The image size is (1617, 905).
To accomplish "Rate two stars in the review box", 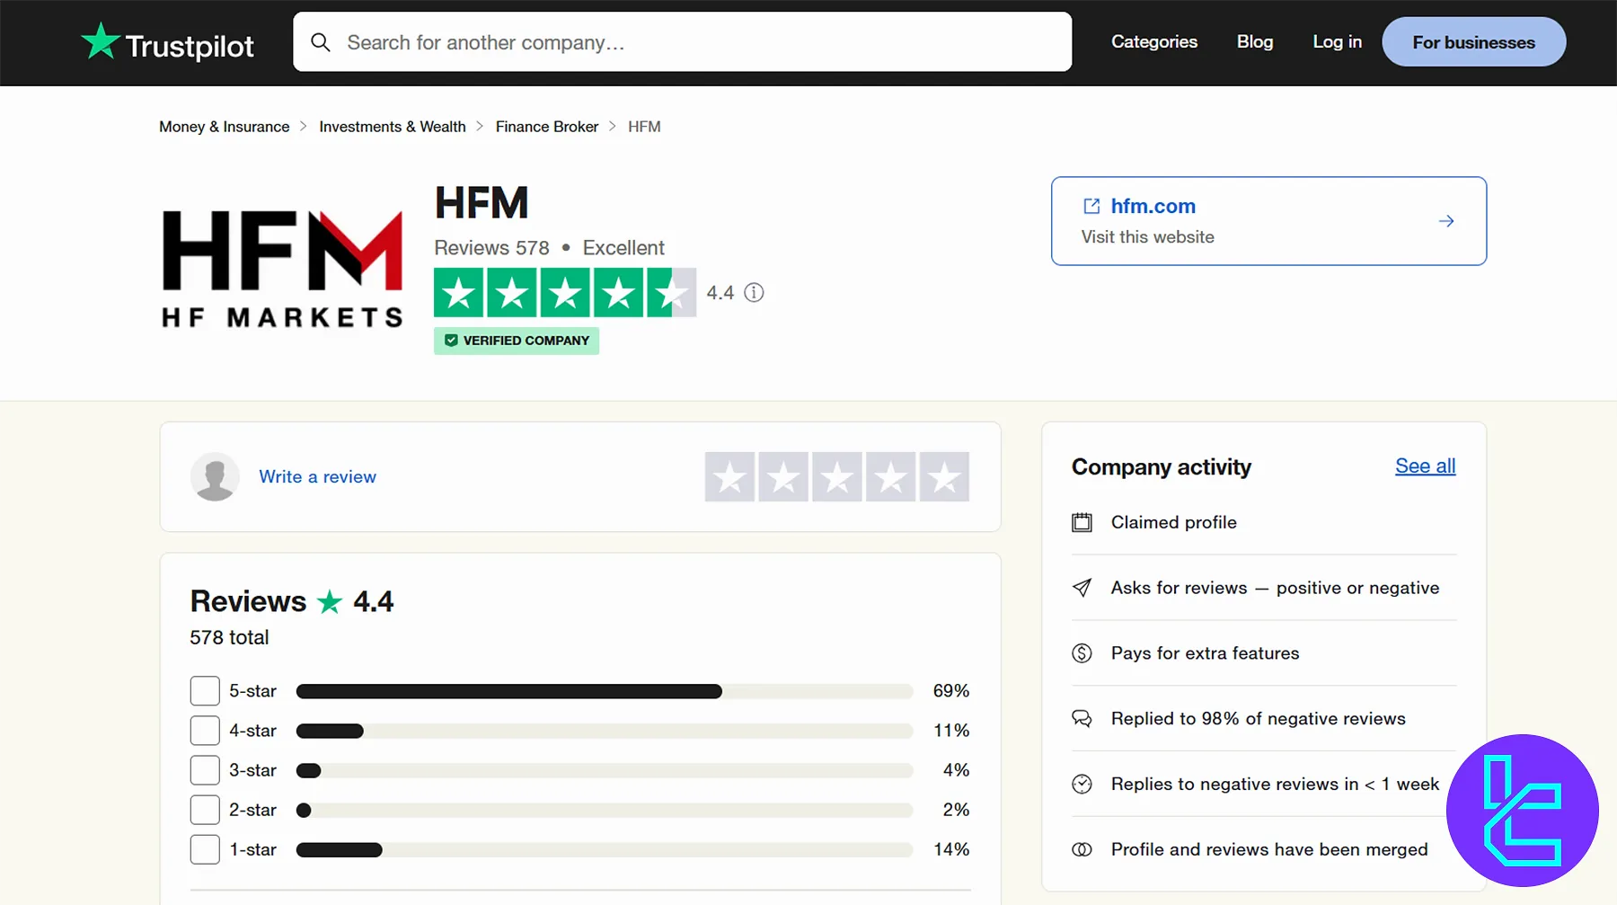I will [x=783, y=477].
